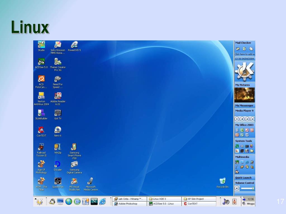Mute sound with Volume Control speaker
Viewport: 286px width, 214px height.
pyautogui.click(x=237, y=188)
